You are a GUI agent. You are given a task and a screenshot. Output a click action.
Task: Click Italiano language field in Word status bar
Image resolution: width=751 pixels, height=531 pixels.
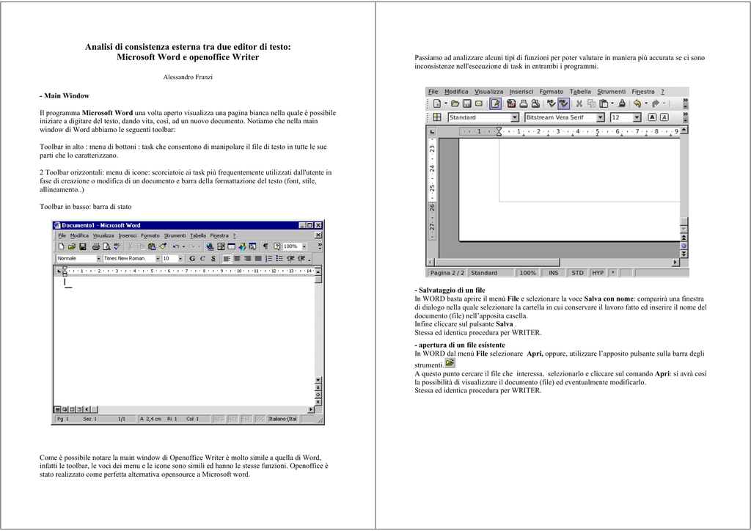click(x=282, y=419)
